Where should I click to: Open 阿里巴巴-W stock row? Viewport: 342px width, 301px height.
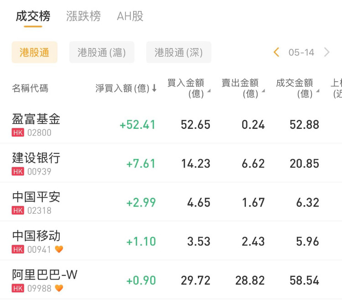coord(171,280)
